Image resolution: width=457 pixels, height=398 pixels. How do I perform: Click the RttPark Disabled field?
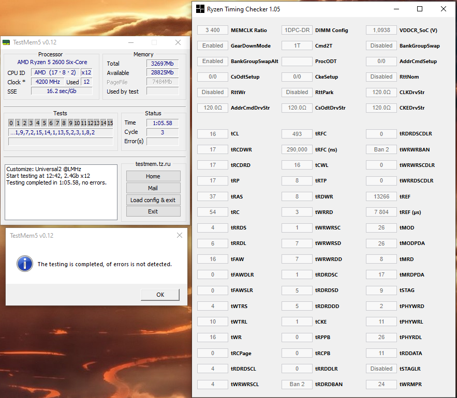point(297,92)
